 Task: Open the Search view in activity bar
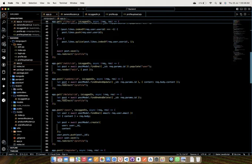(4, 22)
